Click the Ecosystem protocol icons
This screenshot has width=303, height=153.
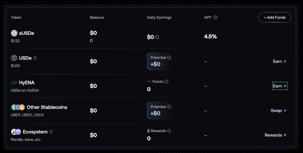click(x=16, y=132)
